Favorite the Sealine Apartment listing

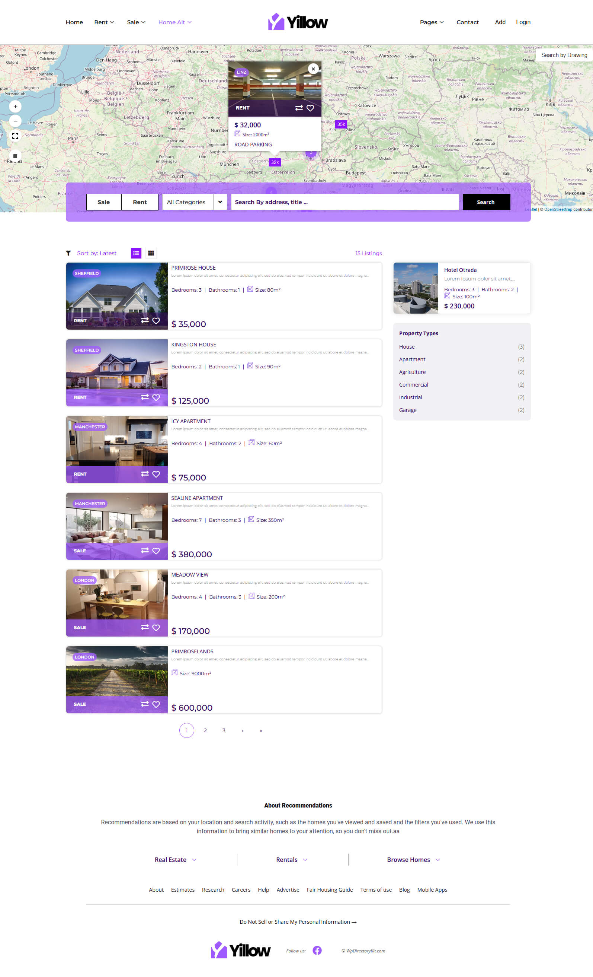point(156,551)
